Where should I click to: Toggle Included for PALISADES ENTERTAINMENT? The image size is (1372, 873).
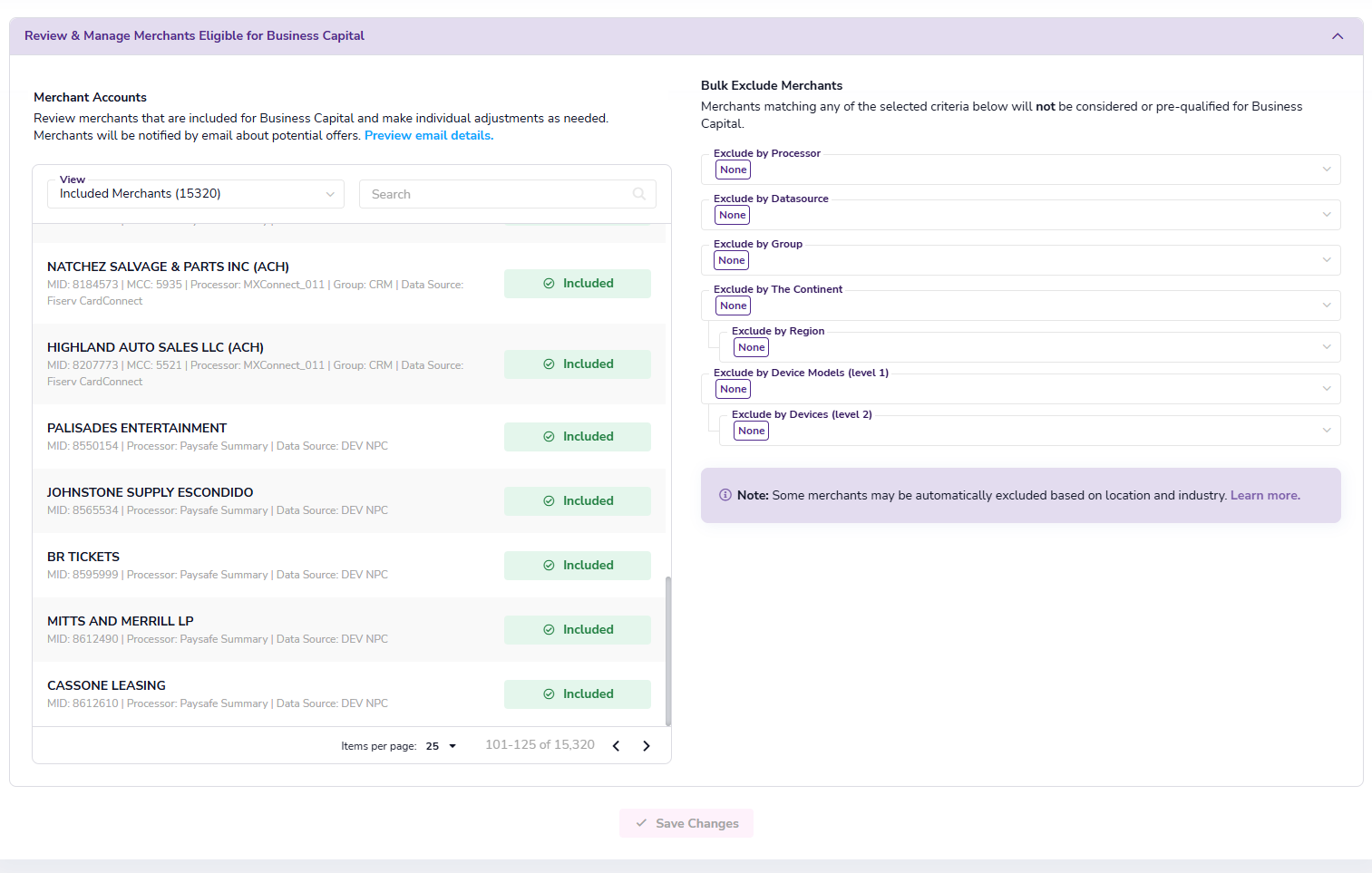click(578, 437)
